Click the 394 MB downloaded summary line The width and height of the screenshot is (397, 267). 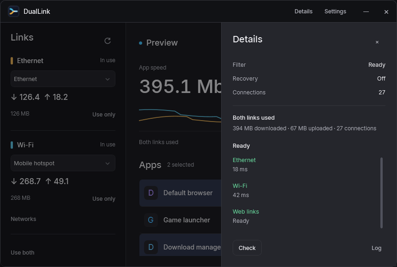(x=304, y=128)
